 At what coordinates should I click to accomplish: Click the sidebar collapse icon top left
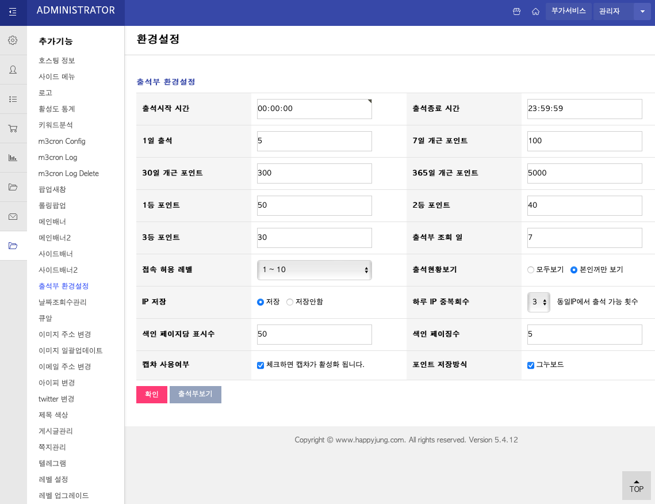coord(13,11)
